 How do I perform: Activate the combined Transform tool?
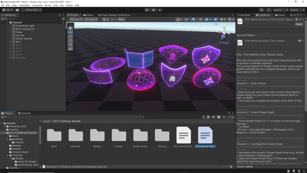(70, 48)
